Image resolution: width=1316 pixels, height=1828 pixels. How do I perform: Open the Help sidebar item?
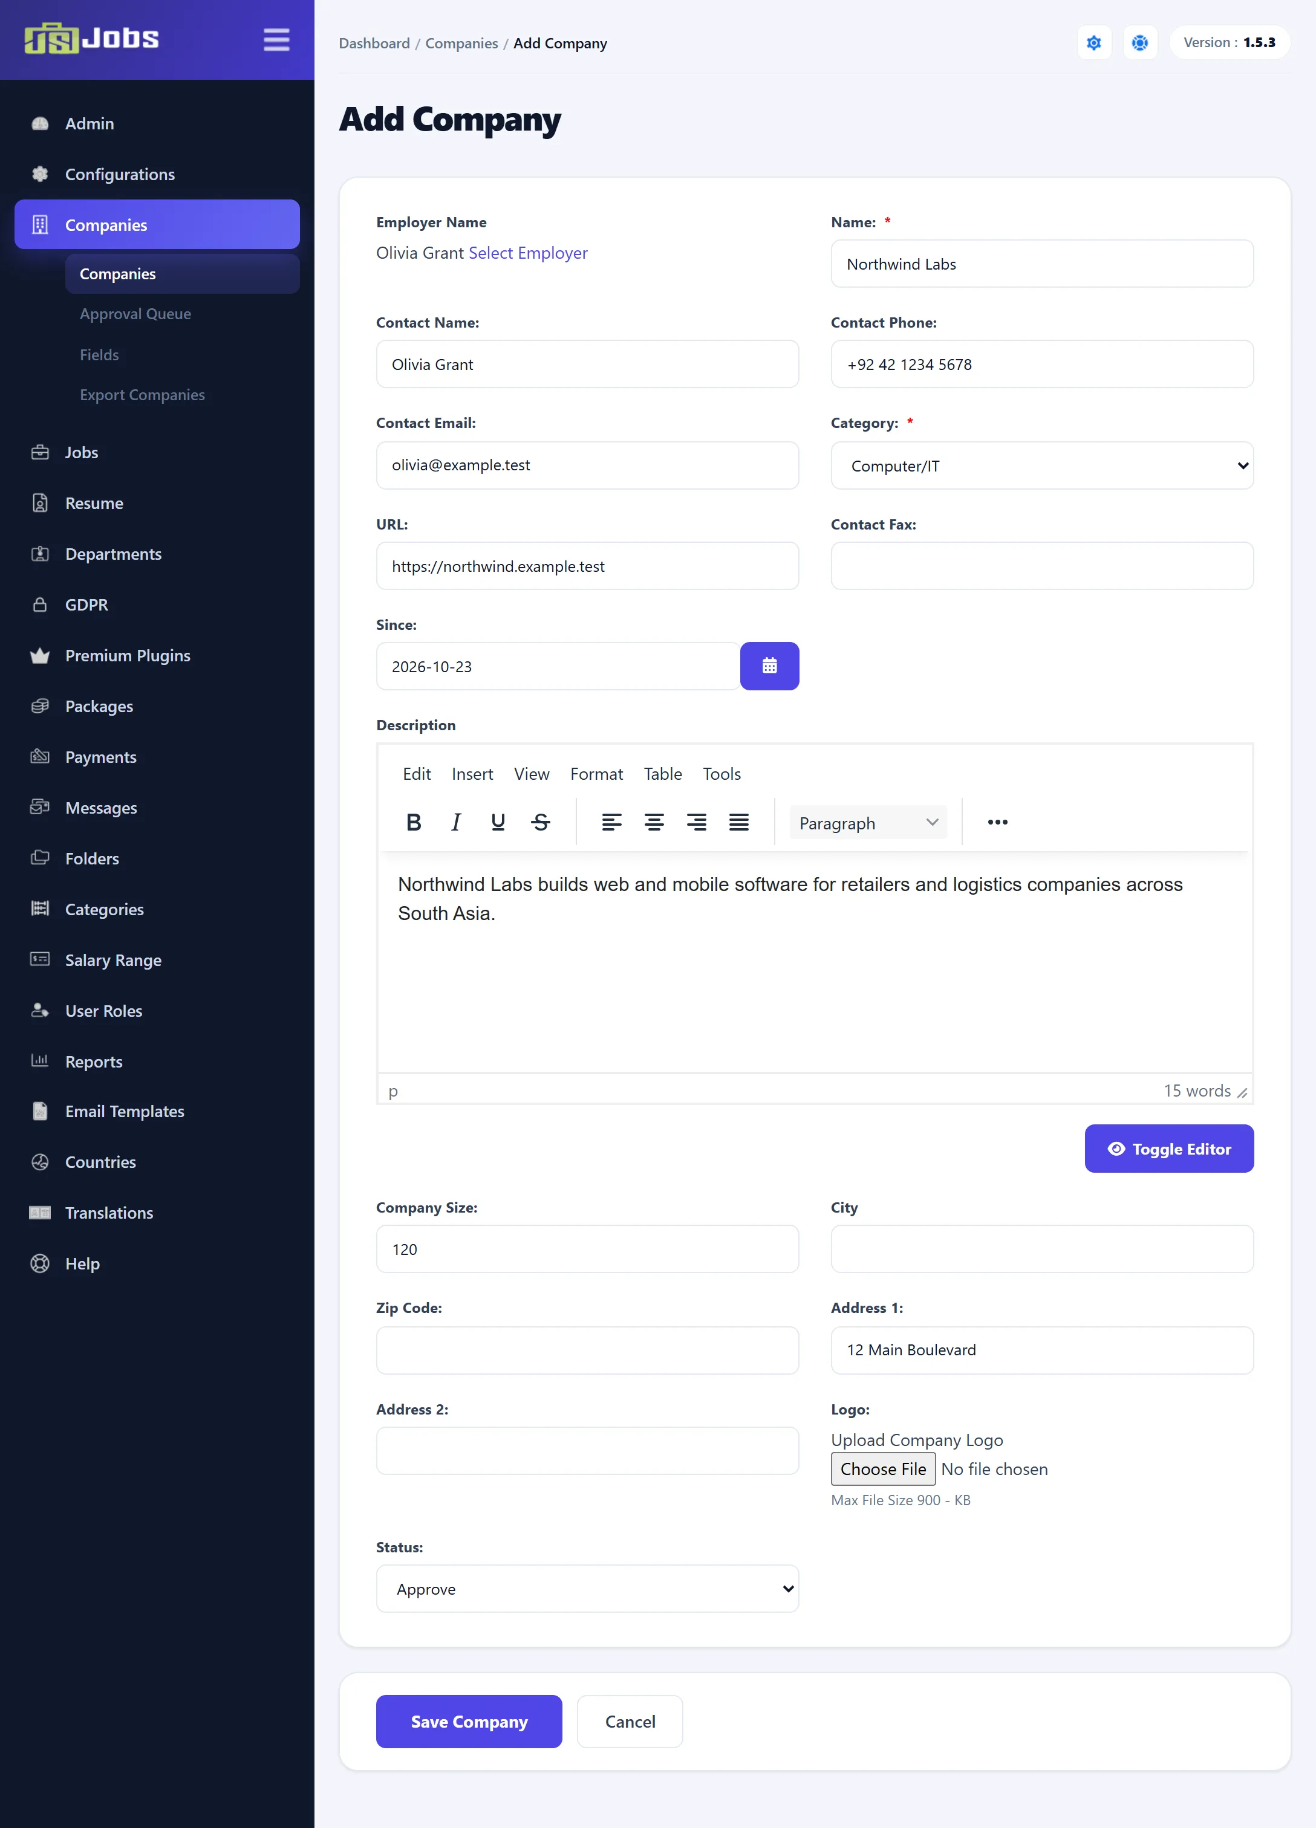pyautogui.click(x=157, y=1263)
